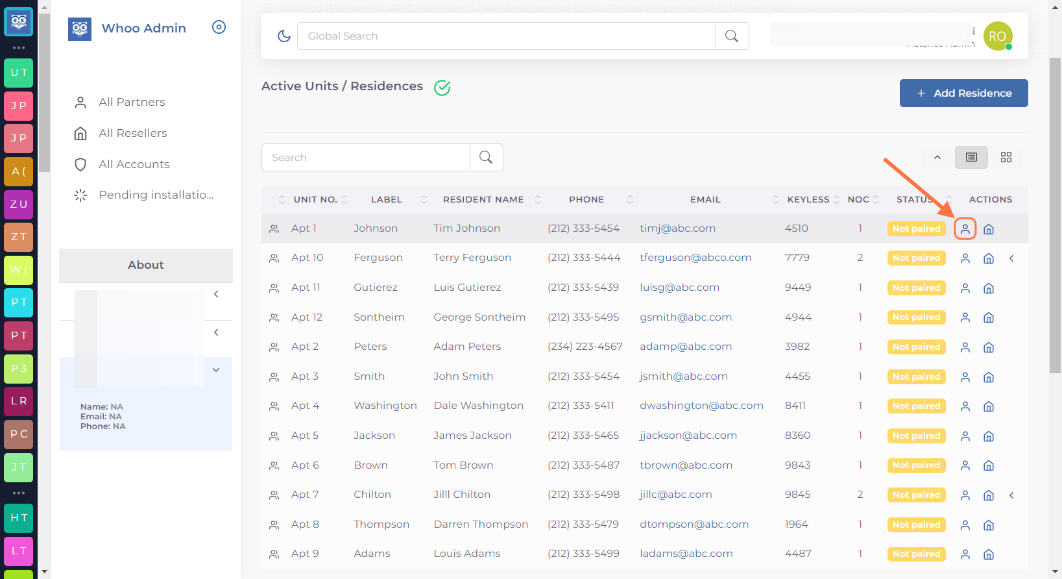
Task: Click the sidebar target icon next to Whoo Admin
Action: [219, 27]
